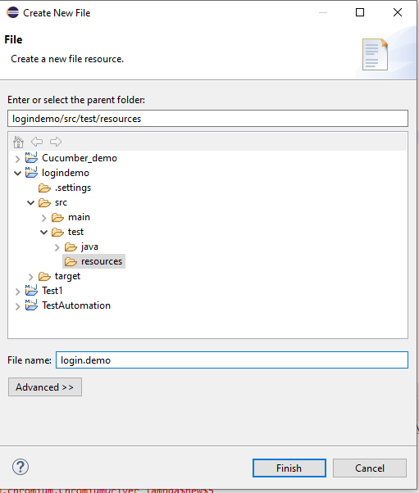Focus the File name input field
This screenshot has height=493, width=419.
232,360
